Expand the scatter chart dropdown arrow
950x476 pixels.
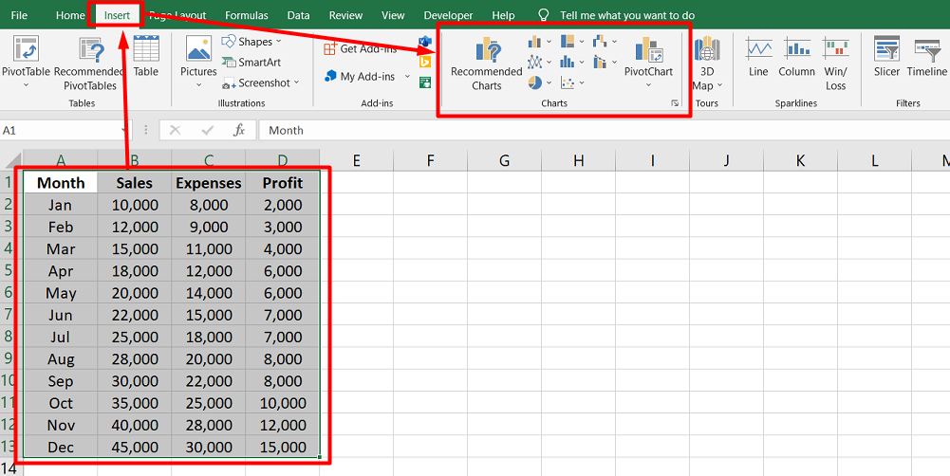(582, 82)
